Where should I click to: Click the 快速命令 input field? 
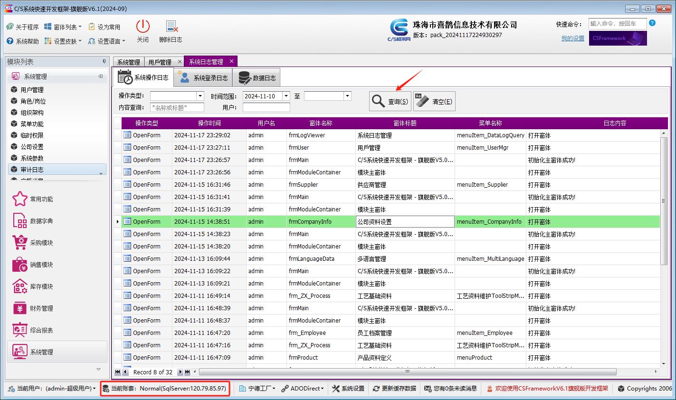click(618, 23)
